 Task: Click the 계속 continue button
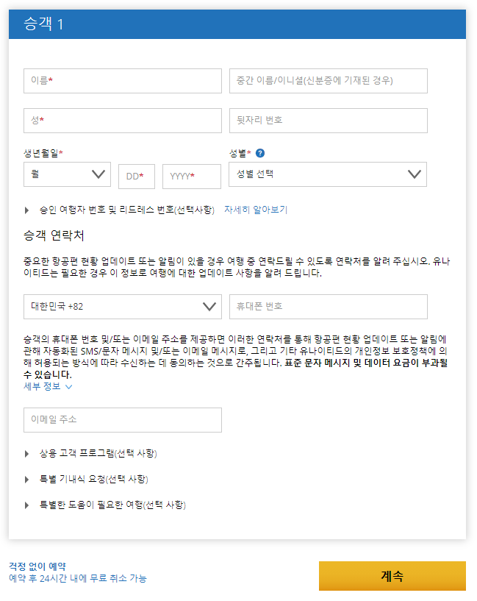(x=392, y=576)
